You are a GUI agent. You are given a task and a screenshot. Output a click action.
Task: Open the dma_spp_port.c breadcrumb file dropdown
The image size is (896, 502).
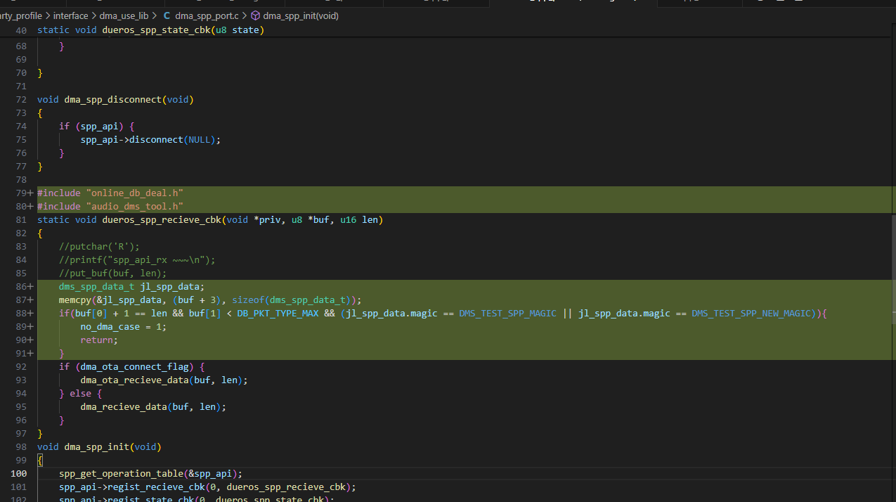[x=207, y=15]
